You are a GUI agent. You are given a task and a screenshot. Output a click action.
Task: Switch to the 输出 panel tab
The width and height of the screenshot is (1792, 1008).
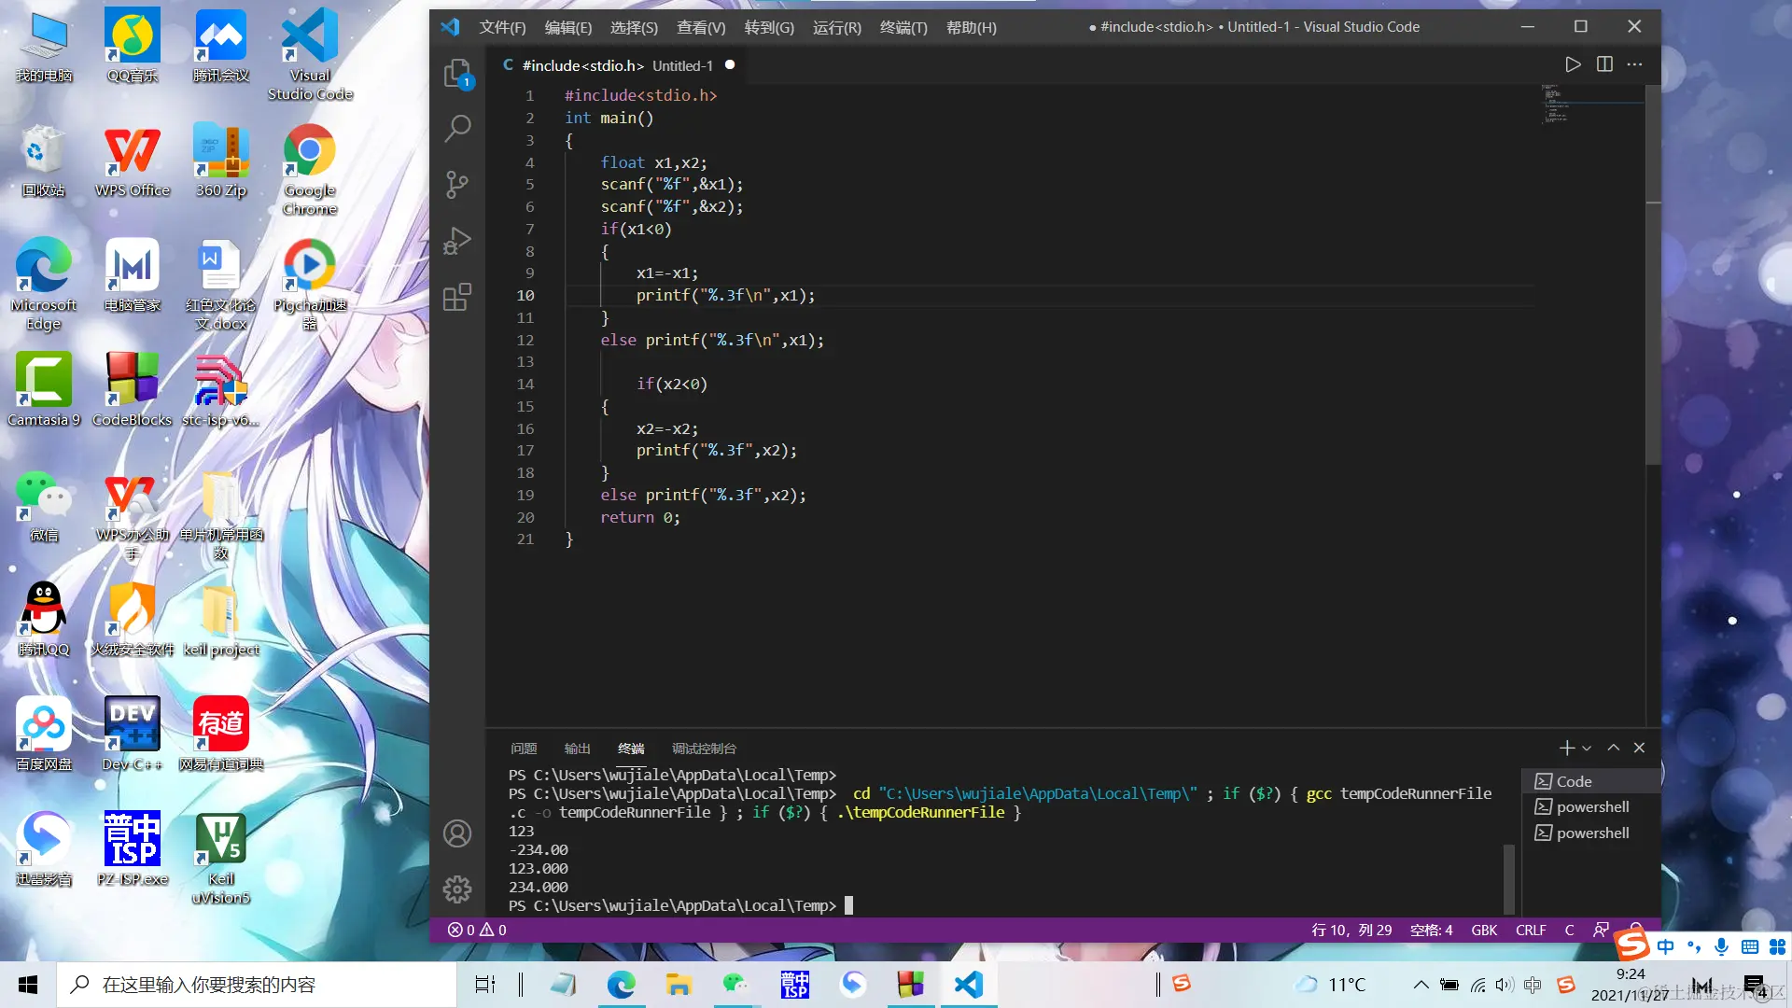point(577,749)
